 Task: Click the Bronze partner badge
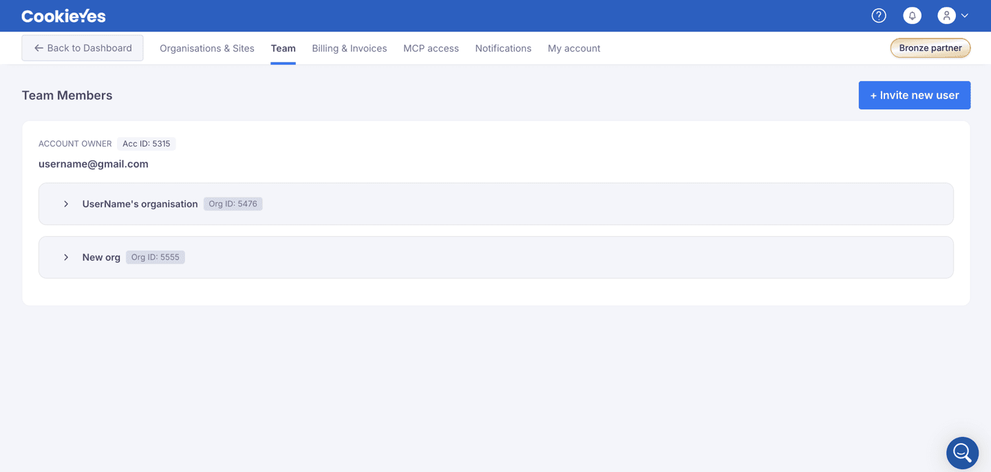pyautogui.click(x=930, y=48)
